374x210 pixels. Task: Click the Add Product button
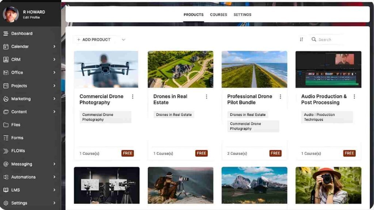pos(94,40)
